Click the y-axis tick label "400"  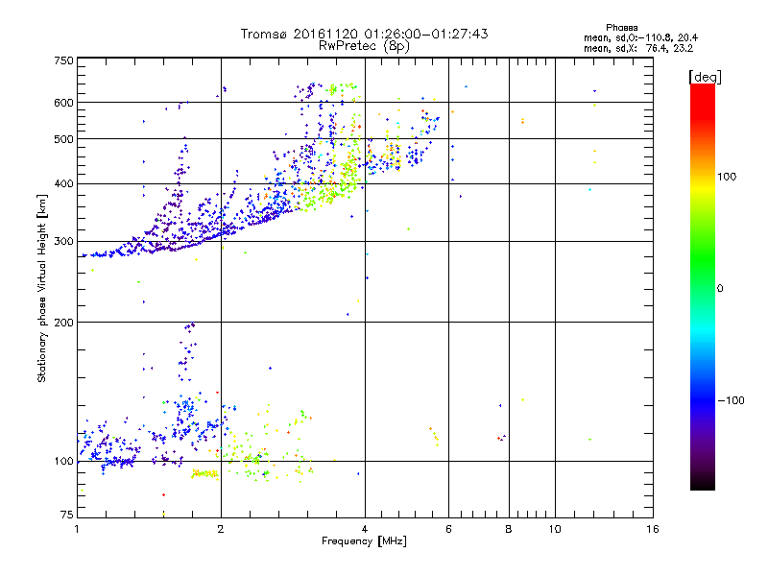click(64, 184)
